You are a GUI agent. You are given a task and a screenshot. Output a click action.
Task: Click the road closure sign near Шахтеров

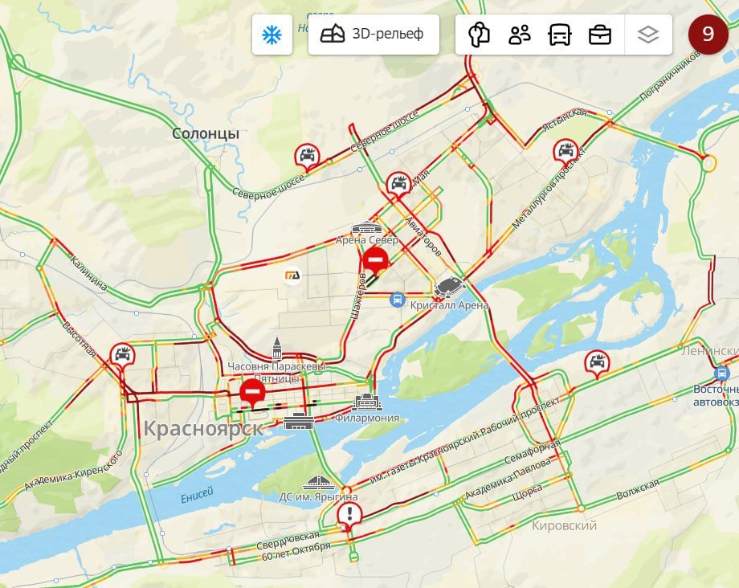pyautogui.click(x=375, y=262)
